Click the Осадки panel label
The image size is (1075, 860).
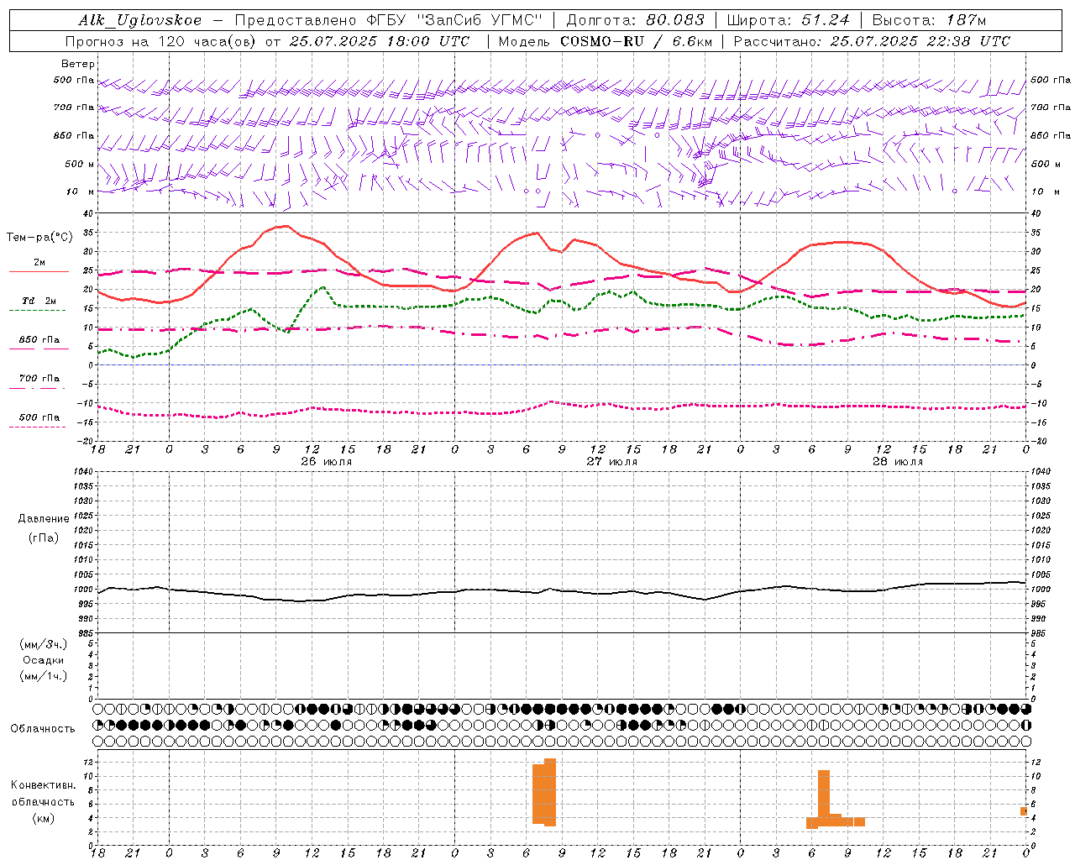44,660
